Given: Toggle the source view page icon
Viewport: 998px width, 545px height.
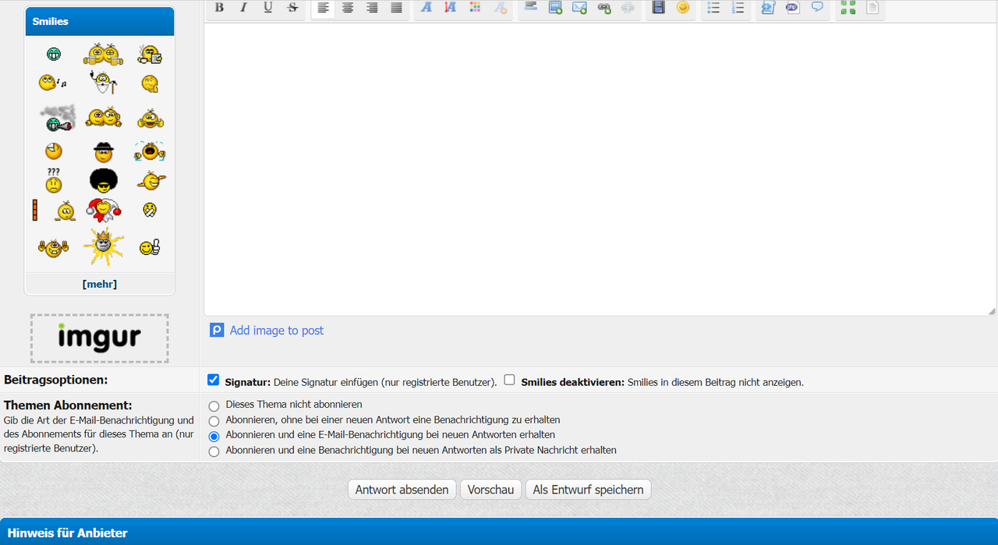Looking at the screenshot, I should (872, 8).
